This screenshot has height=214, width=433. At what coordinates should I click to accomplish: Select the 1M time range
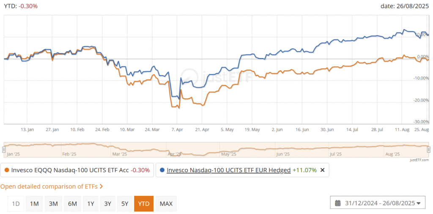pyautogui.click(x=34, y=204)
